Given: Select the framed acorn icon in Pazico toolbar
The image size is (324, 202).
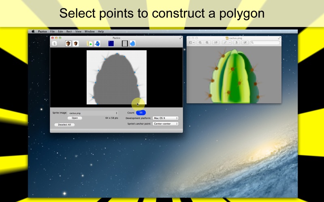Looking at the screenshot, I should click(x=68, y=44).
